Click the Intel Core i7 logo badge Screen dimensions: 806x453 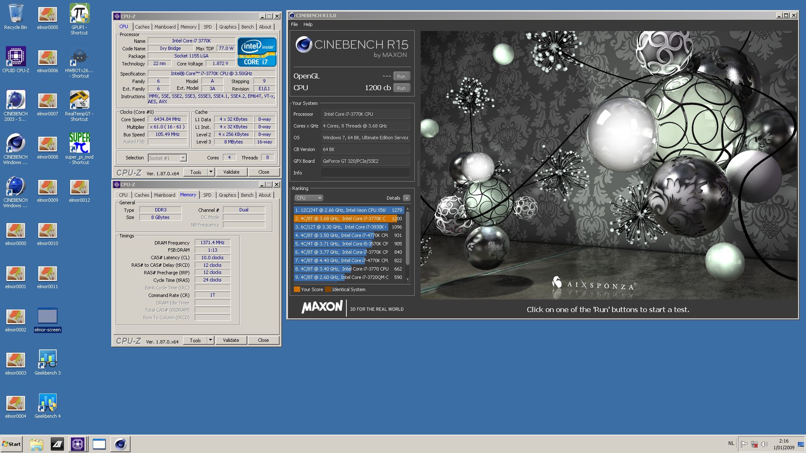pos(257,52)
